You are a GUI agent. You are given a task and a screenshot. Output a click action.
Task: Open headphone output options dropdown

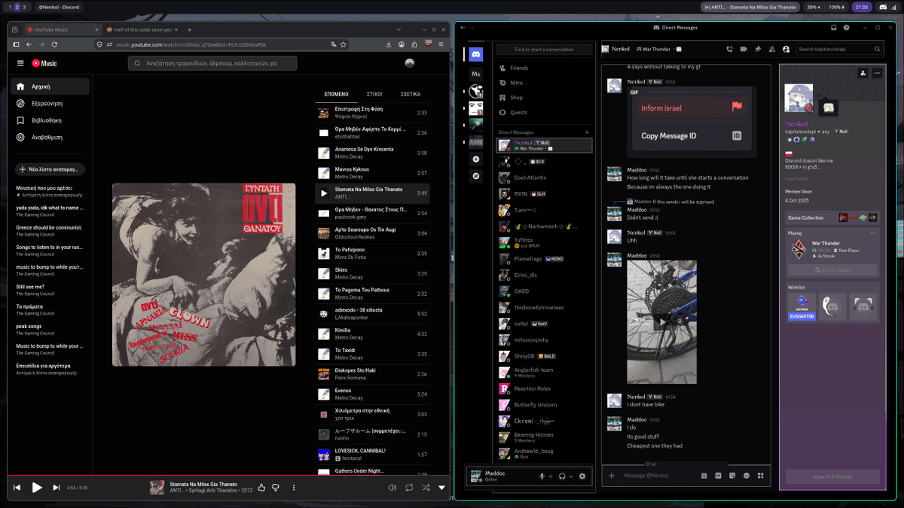point(571,476)
